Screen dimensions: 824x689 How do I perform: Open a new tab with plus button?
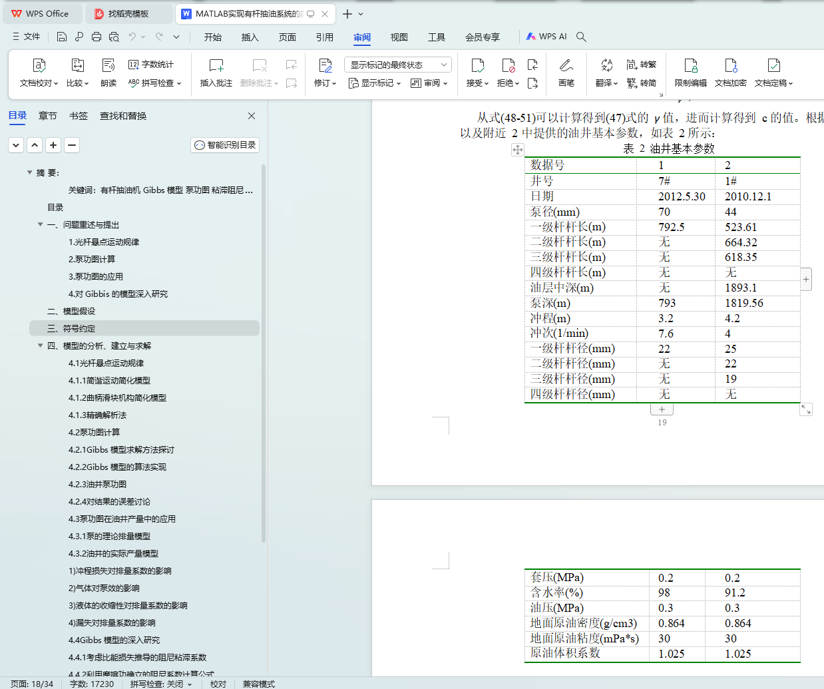(x=347, y=14)
